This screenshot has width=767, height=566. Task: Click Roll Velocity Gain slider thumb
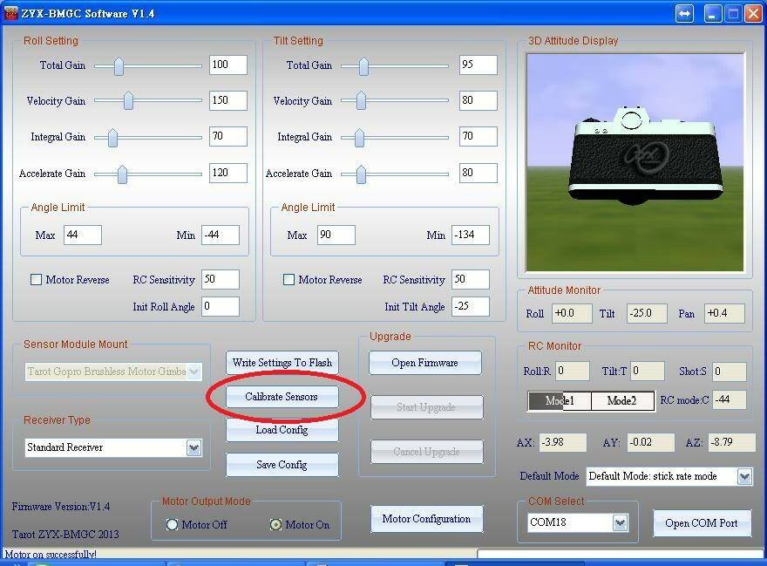pyautogui.click(x=128, y=100)
